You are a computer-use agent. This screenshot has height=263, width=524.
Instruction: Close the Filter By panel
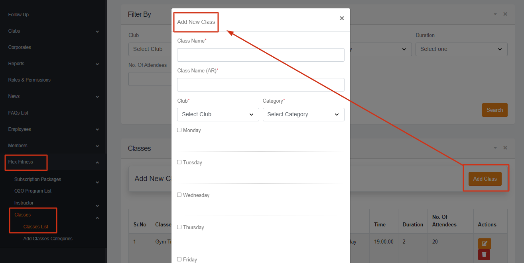[505, 14]
